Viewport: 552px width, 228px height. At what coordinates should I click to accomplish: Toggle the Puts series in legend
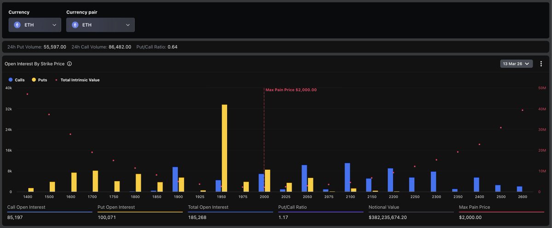click(39, 80)
